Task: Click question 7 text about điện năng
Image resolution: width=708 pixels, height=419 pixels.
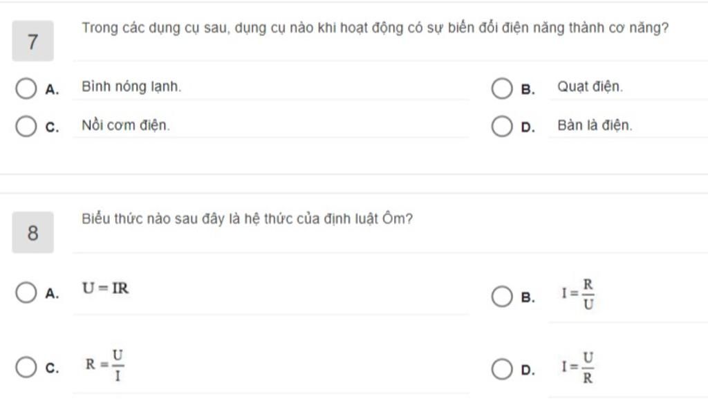Action: pos(375,30)
